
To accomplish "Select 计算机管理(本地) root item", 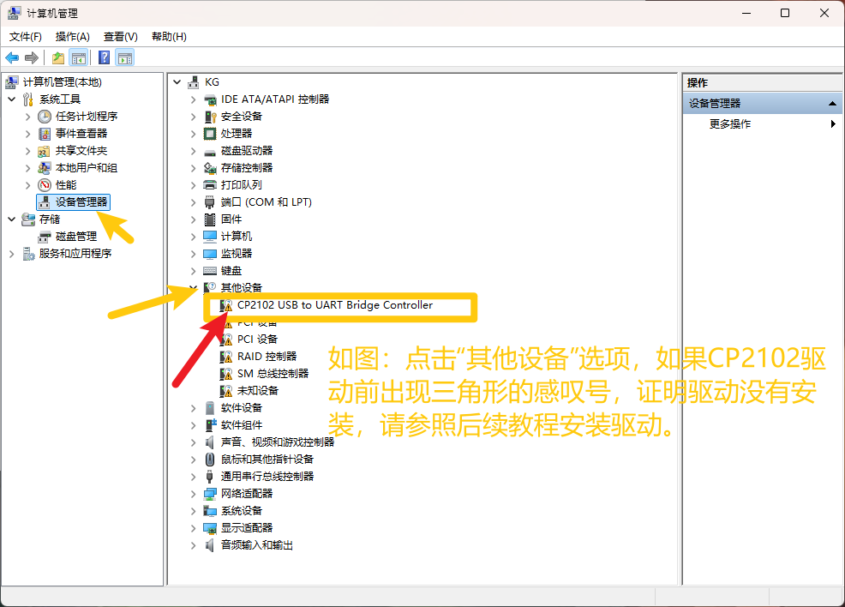I will (x=63, y=82).
